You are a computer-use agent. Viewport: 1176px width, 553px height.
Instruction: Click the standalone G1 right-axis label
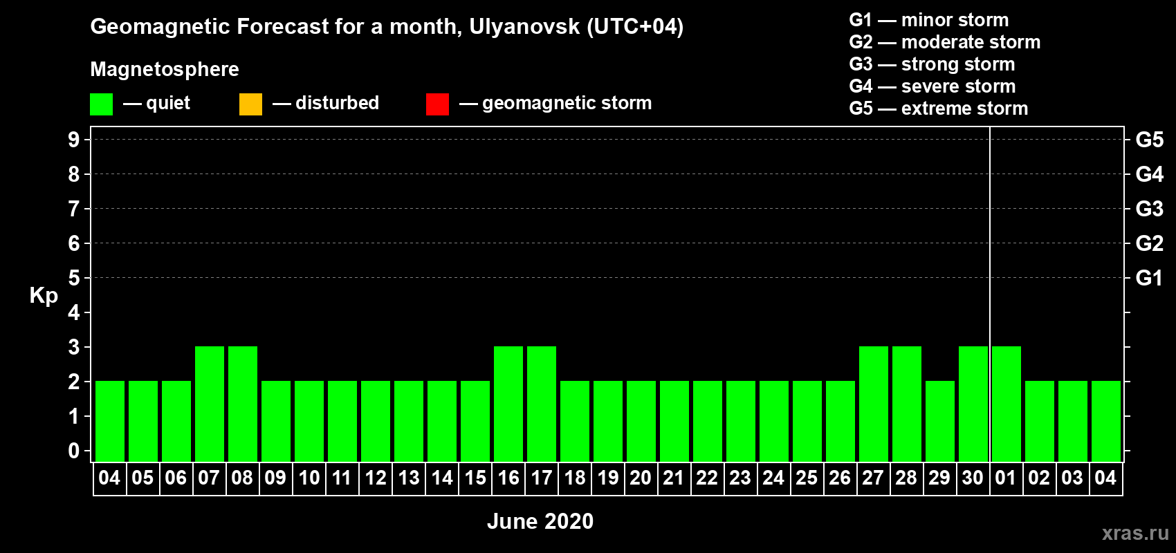(x=1150, y=278)
